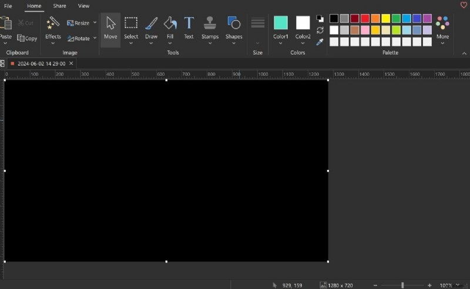470x289 pixels.
Task: Open the Effects tool
Action: point(53,28)
